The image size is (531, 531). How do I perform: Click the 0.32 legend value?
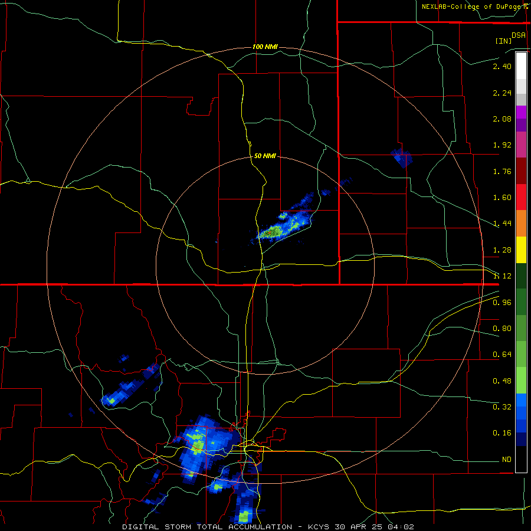502,407
